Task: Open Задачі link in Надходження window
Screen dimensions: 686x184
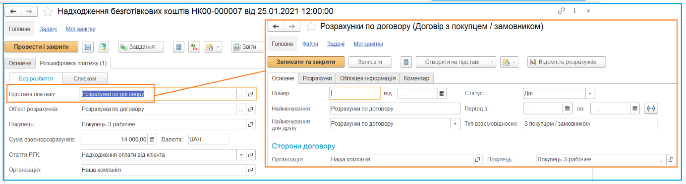Action: click(48, 29)
